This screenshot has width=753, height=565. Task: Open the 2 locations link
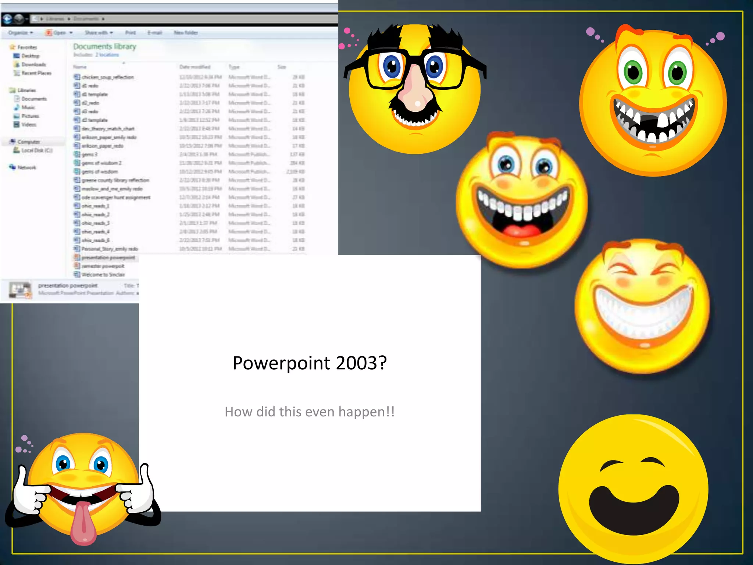pyautogui.click(x=107, y=55)
